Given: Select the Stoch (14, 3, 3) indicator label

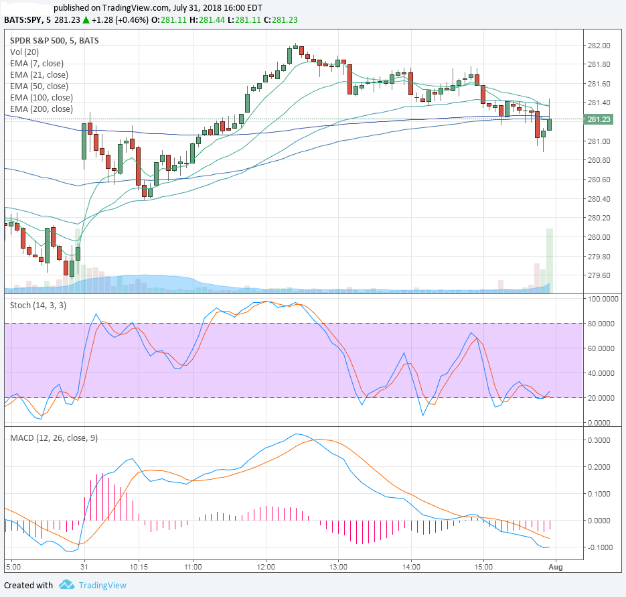Looking at the screenshot, I should click(x=38, y=306).
